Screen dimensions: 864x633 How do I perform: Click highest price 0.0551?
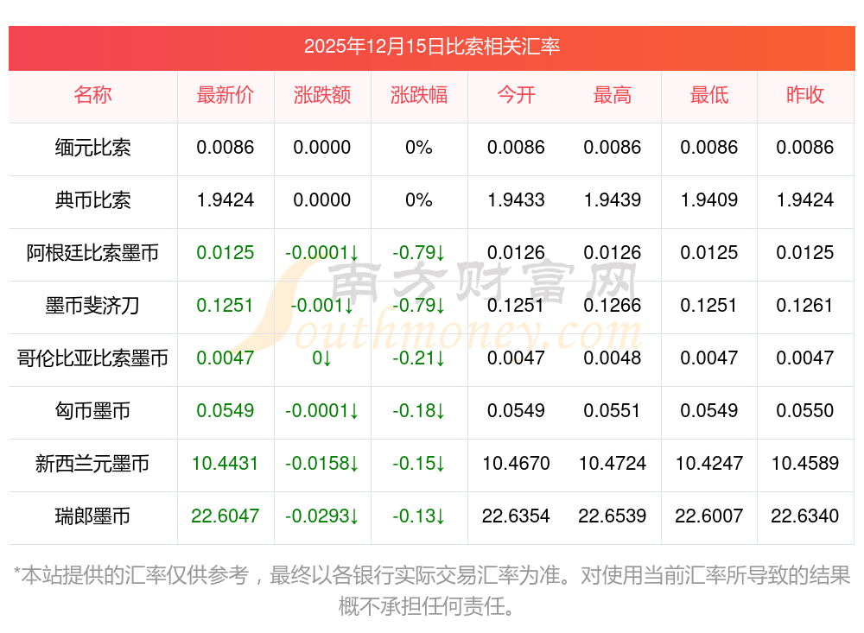pos(613,411)
